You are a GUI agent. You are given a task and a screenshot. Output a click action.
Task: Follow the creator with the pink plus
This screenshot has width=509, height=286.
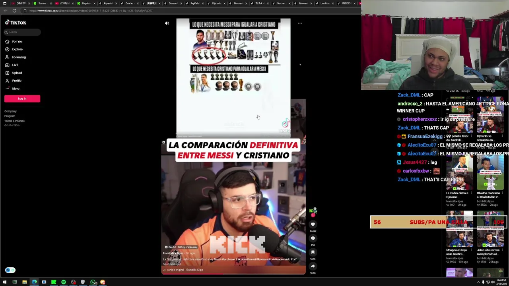[x=313, y=215]
